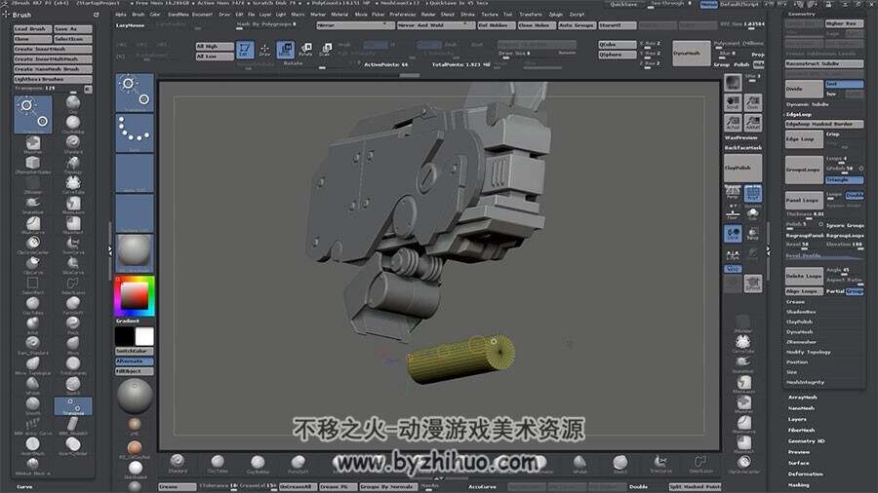The height and width of the screenshot is (493, 878).
Task: Toggle the LazyMouse option
Action: (130, 25)
